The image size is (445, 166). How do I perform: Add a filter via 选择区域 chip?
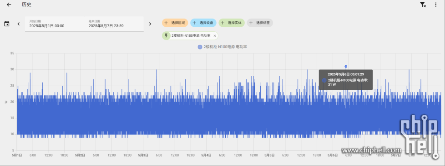(x=175, y=23)
